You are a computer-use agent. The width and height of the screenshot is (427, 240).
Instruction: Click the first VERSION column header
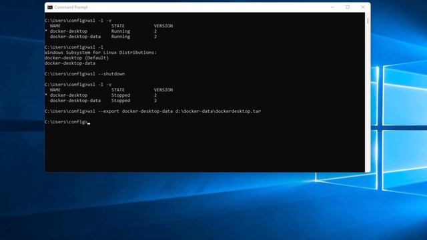(163, 26)
